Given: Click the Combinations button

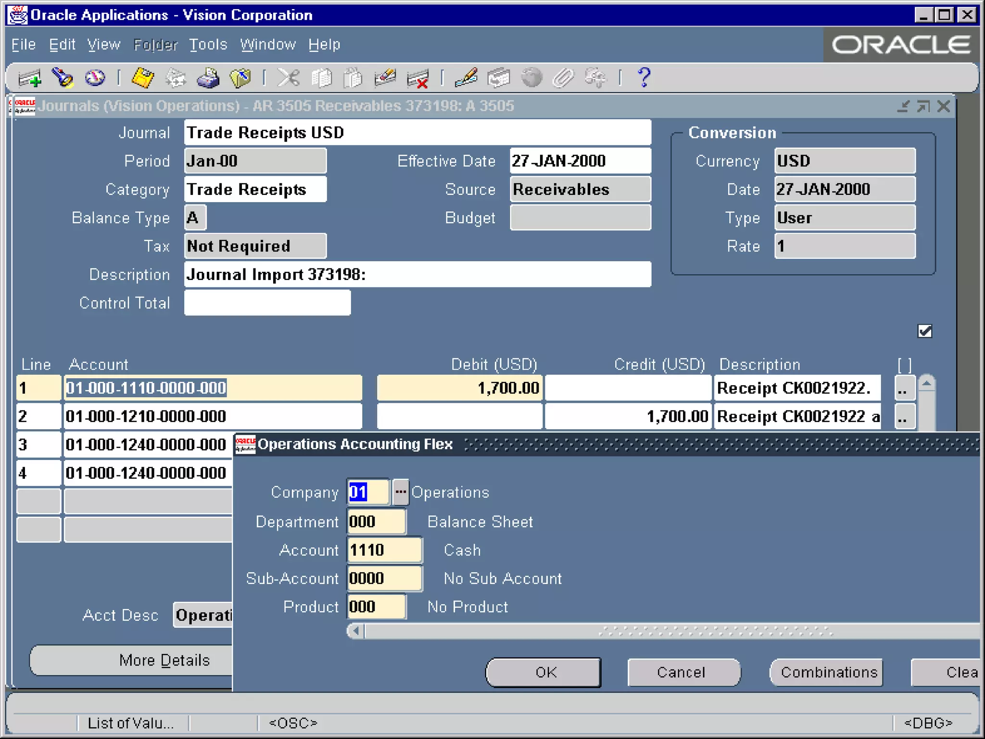Looking at the screenshot, I should tap(828, 672).
